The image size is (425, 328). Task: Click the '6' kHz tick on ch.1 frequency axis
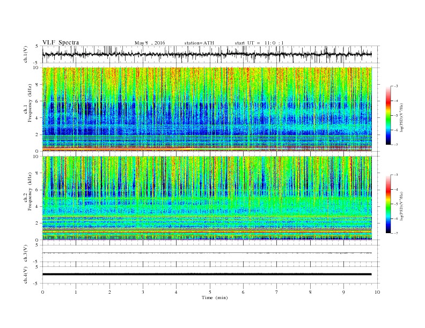pos(37,101)
